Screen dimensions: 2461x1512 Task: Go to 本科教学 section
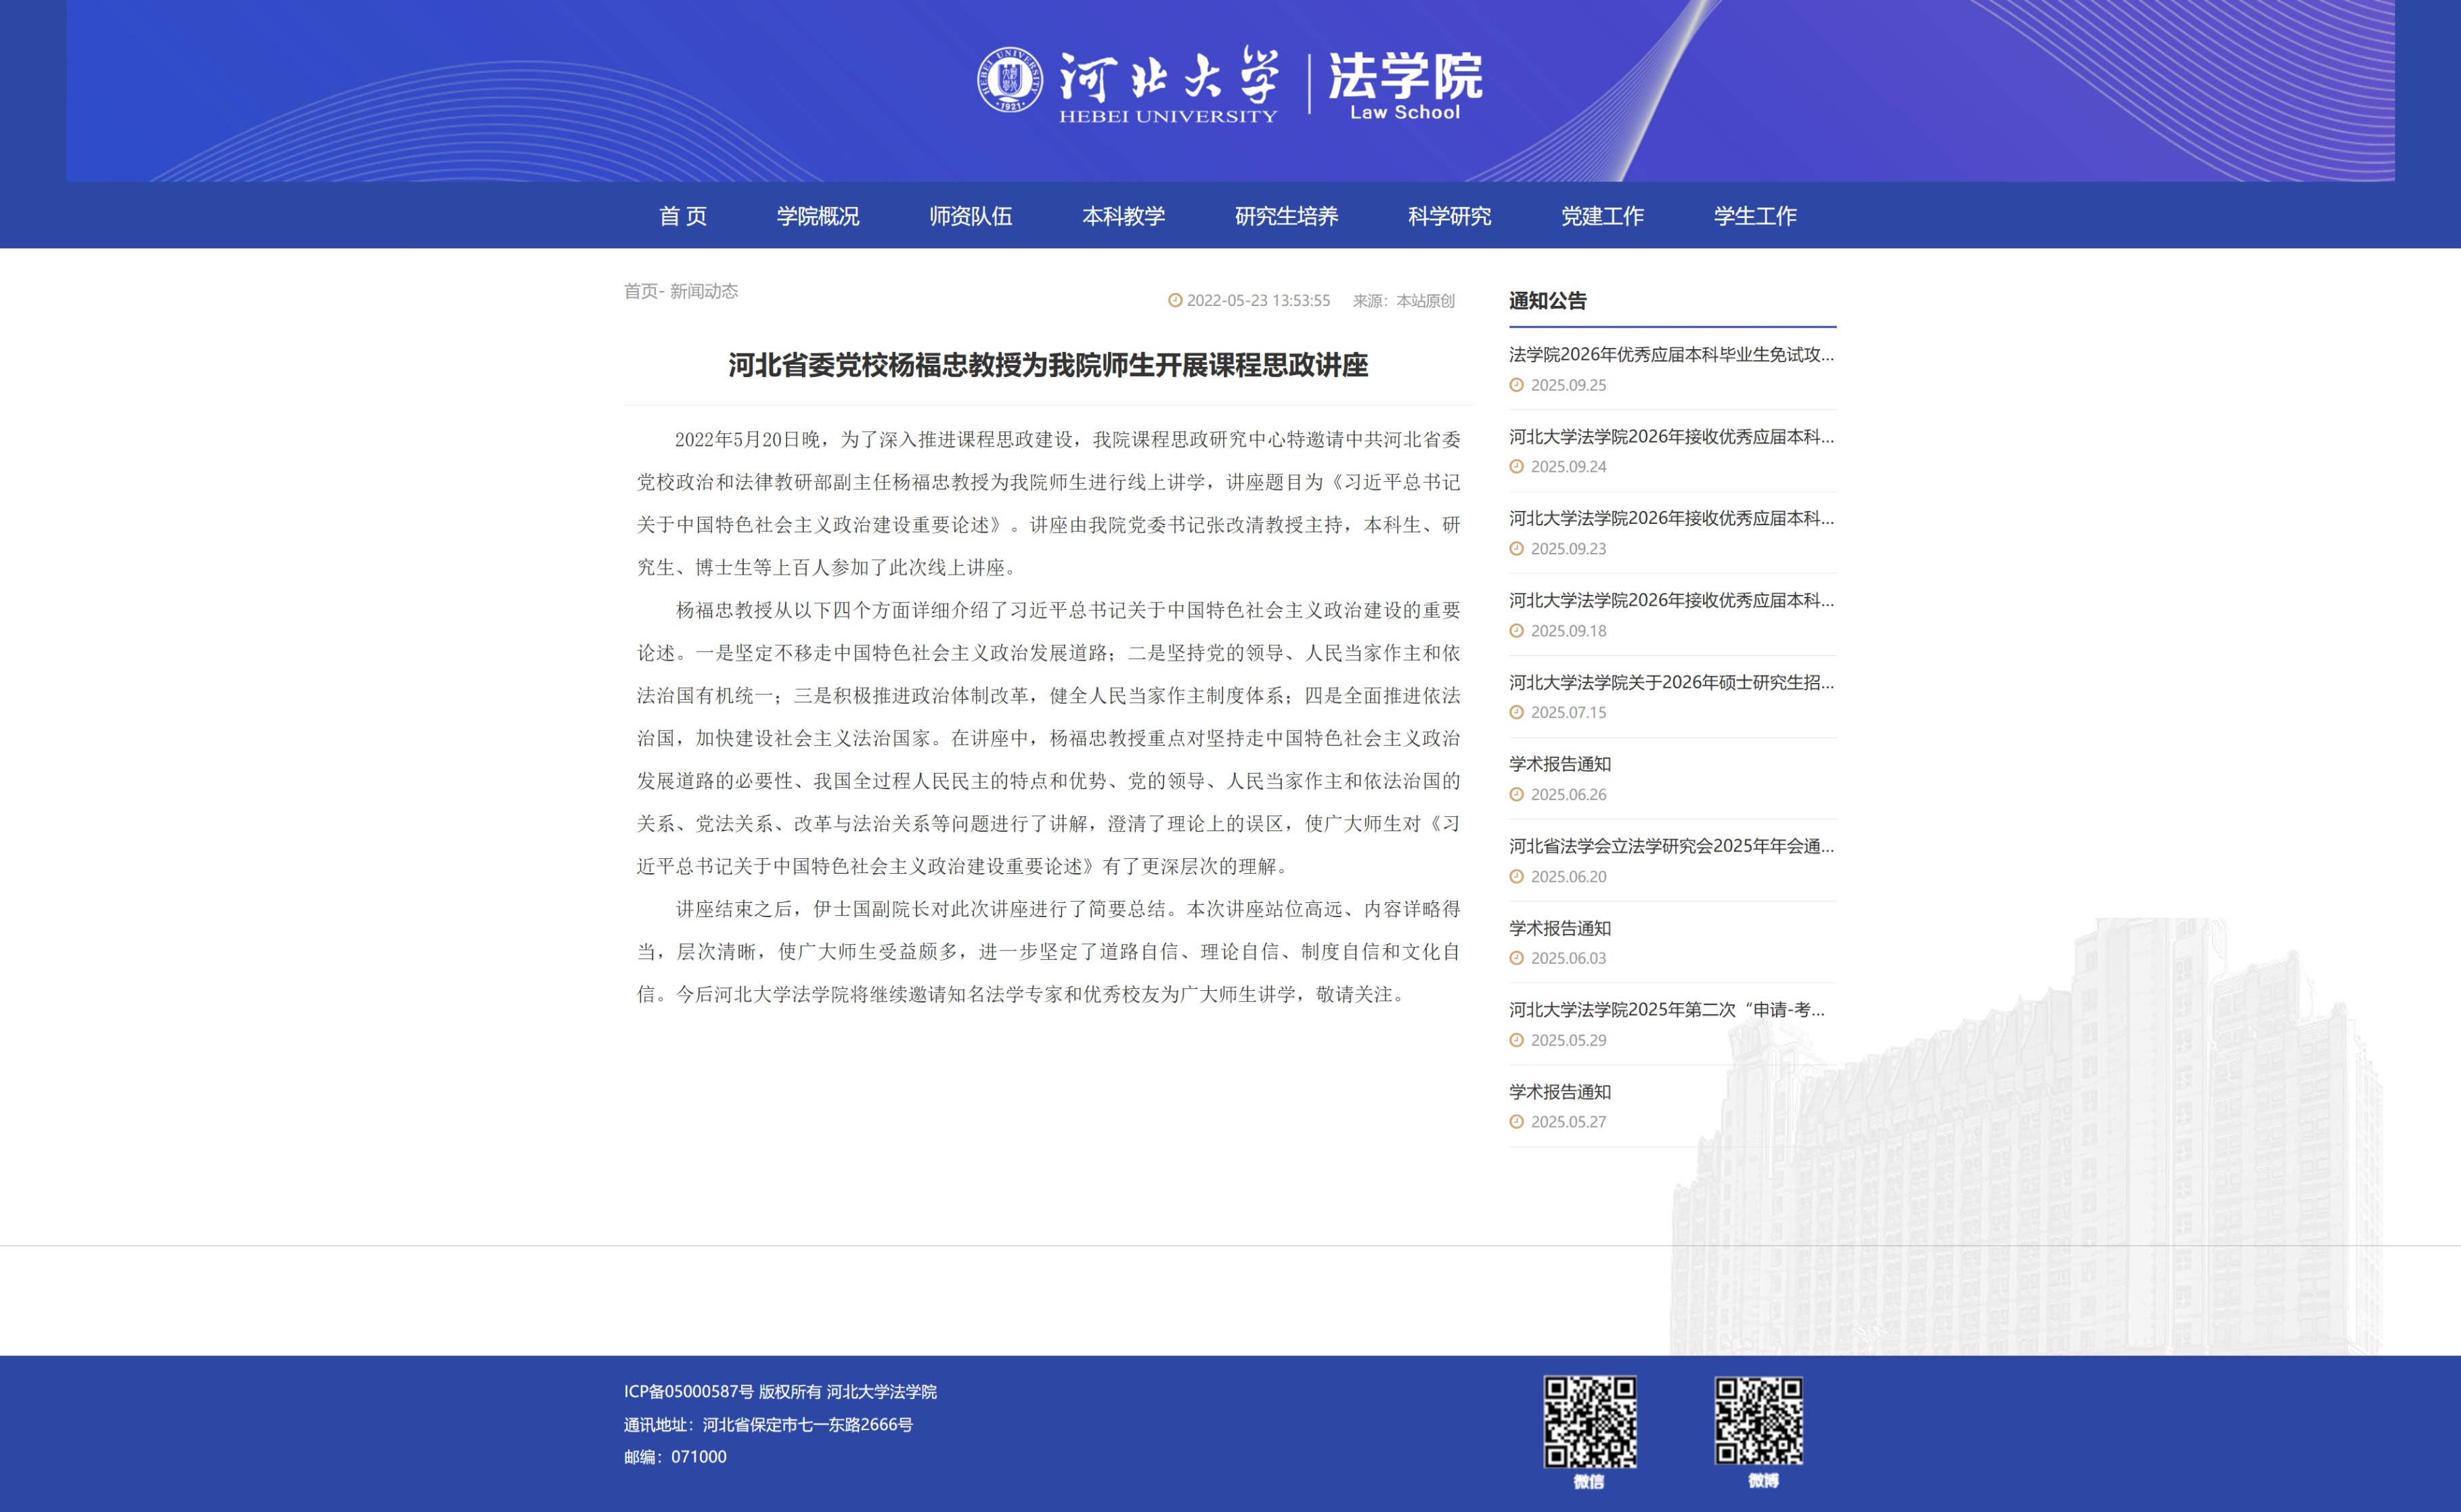1123,216
